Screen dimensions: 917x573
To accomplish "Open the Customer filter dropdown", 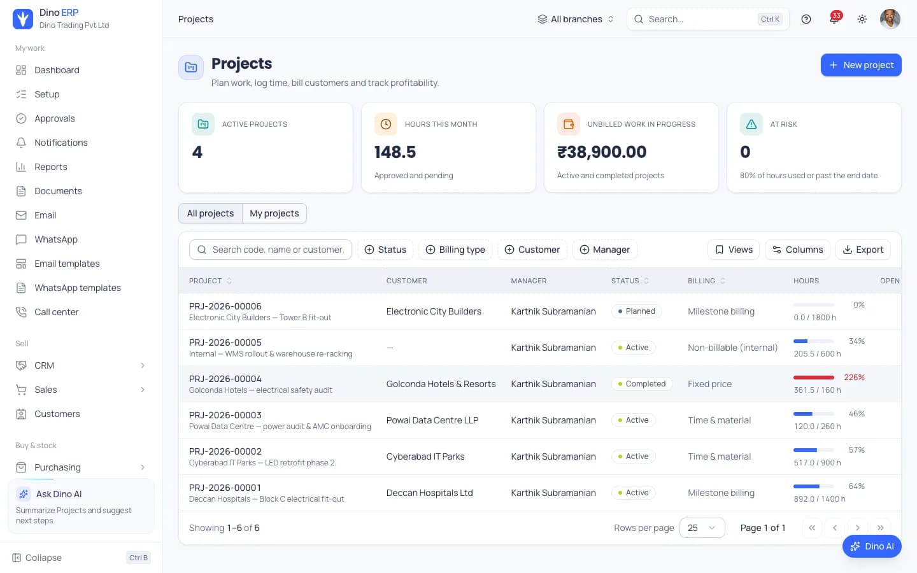I will [532, 250].
